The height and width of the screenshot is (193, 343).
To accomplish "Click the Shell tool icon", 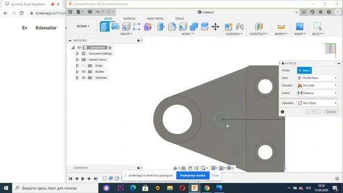I will tap(183, 27).
